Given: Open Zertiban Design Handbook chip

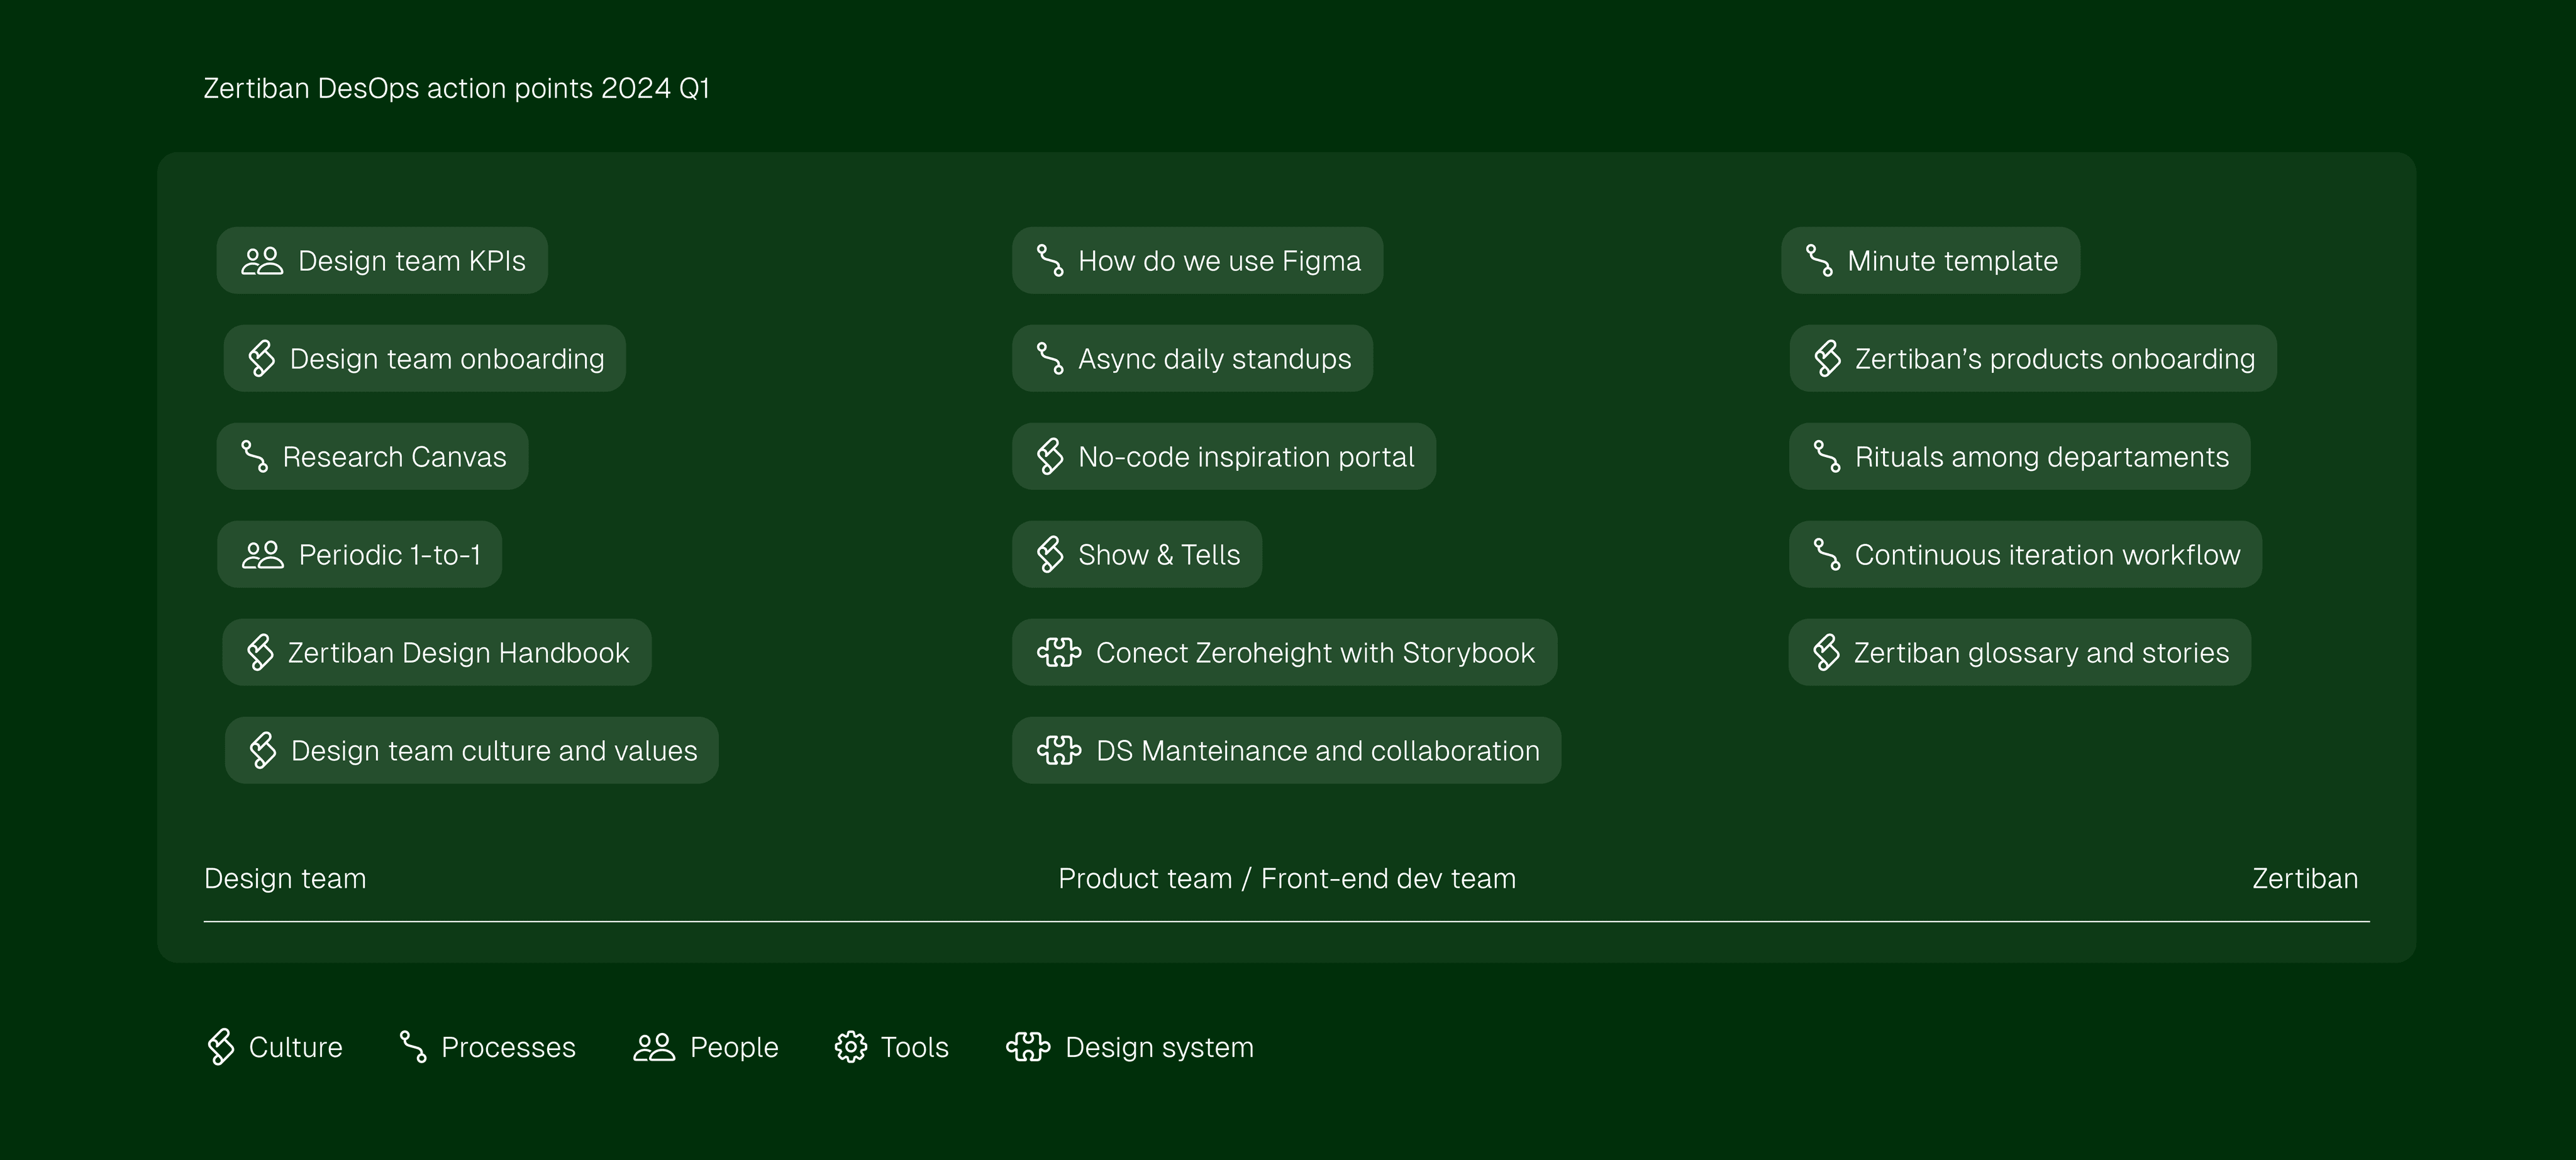Looking at the screenshot, I should [436, 653].
